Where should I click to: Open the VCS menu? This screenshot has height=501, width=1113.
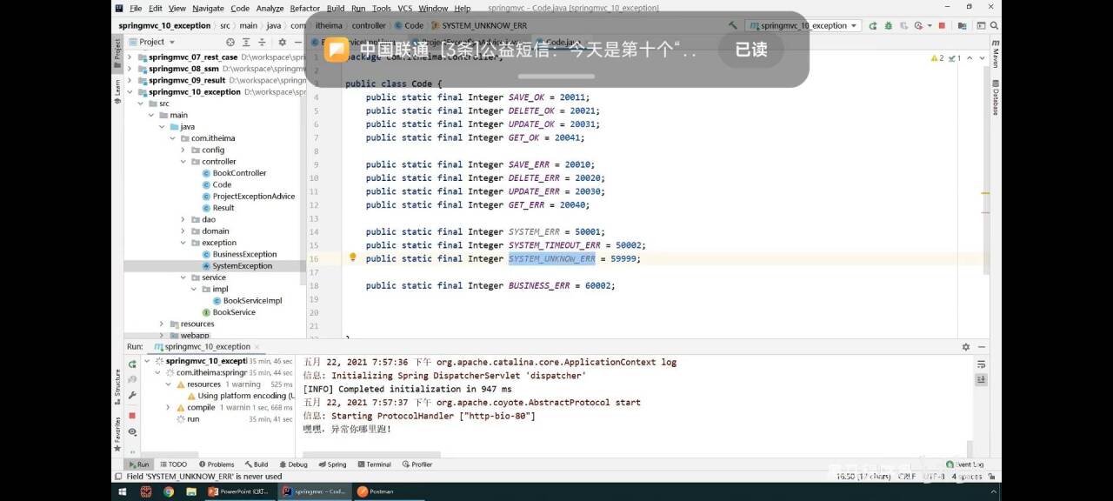[x=405, y=8]
